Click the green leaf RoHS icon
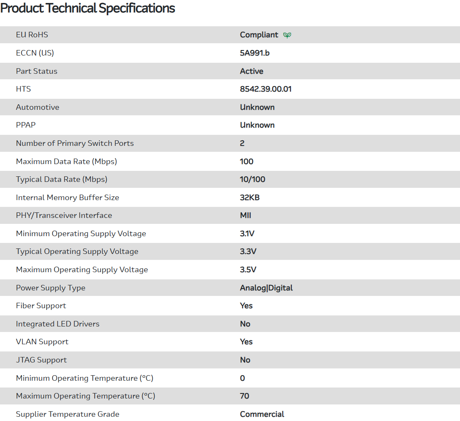The image size is (460, 421). pos(287,35)
